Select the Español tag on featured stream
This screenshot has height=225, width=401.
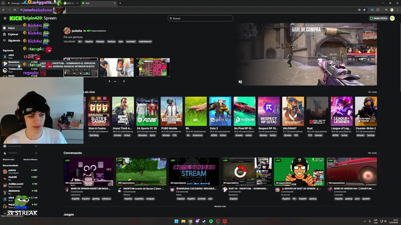pyautogui.click(x=89, y=42)
